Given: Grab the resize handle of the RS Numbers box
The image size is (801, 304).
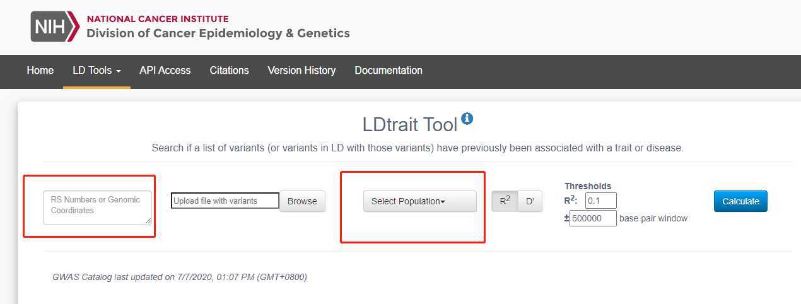Looking at the screenshot, I should 148,221.
